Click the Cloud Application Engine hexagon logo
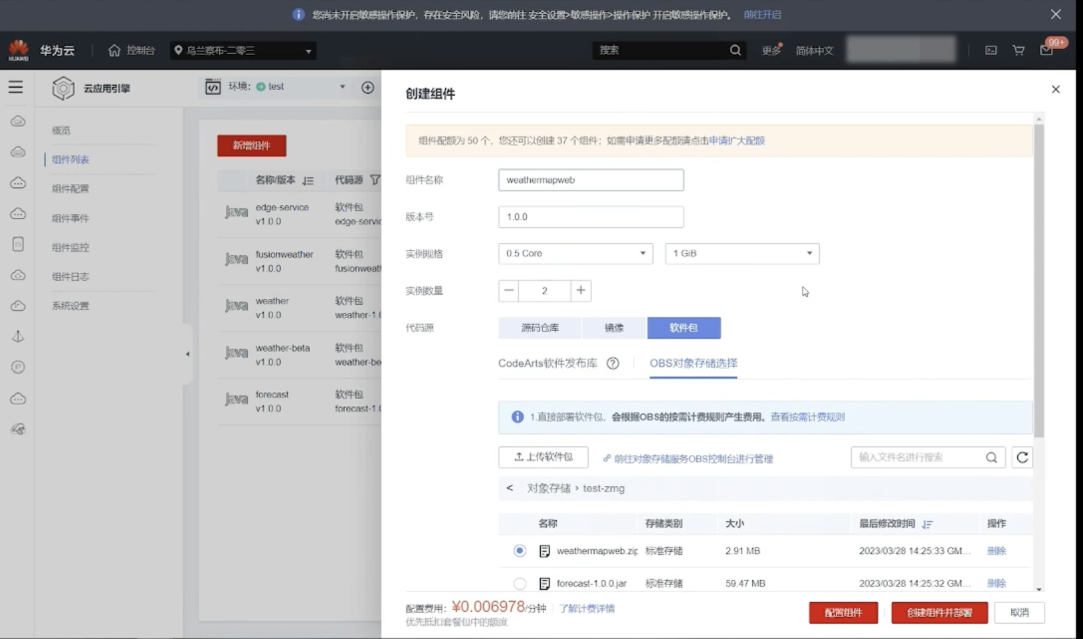This screenshot has height=639, width=1083. tap(63, 88)
